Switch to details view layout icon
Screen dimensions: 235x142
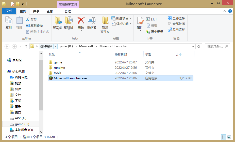pos(224,137)
